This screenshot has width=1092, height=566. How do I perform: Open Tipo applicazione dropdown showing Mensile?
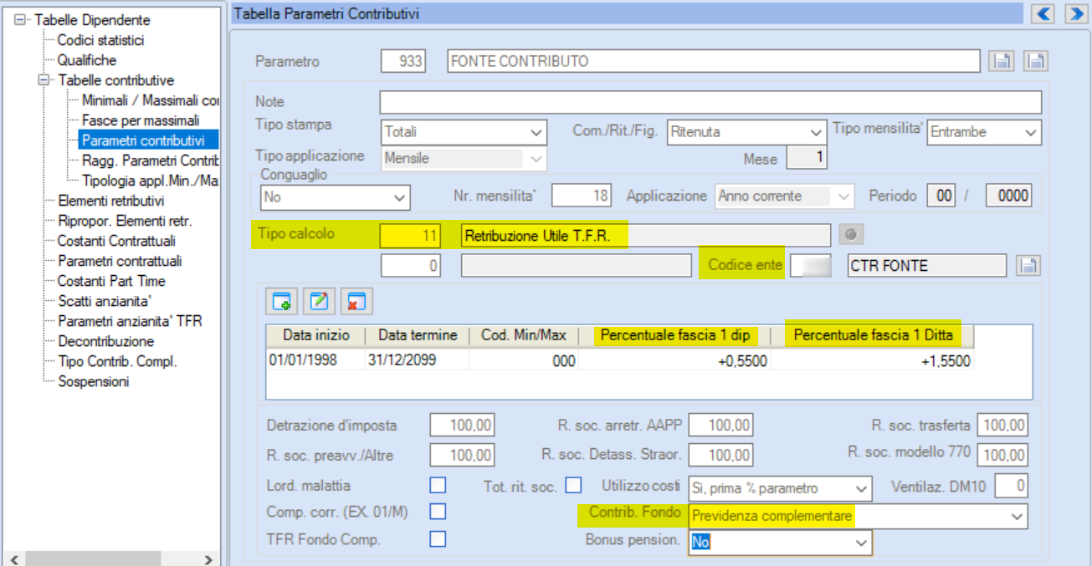(464, 158)
